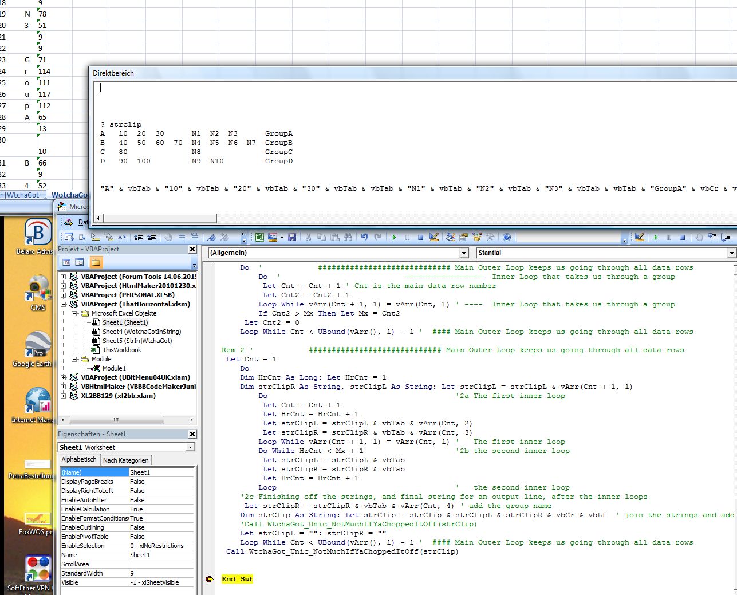The image size is (737, 595).
Task: Click the Save icon in VBA toolbar
Action: click(x=292, y=237)
